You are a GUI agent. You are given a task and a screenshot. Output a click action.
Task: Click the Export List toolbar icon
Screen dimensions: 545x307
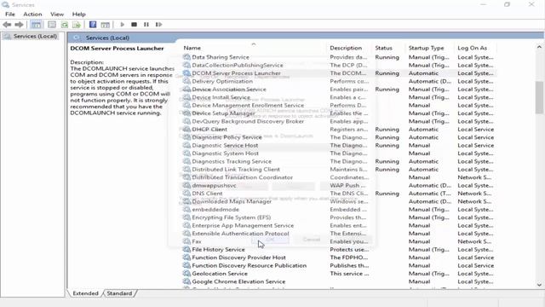77,25
